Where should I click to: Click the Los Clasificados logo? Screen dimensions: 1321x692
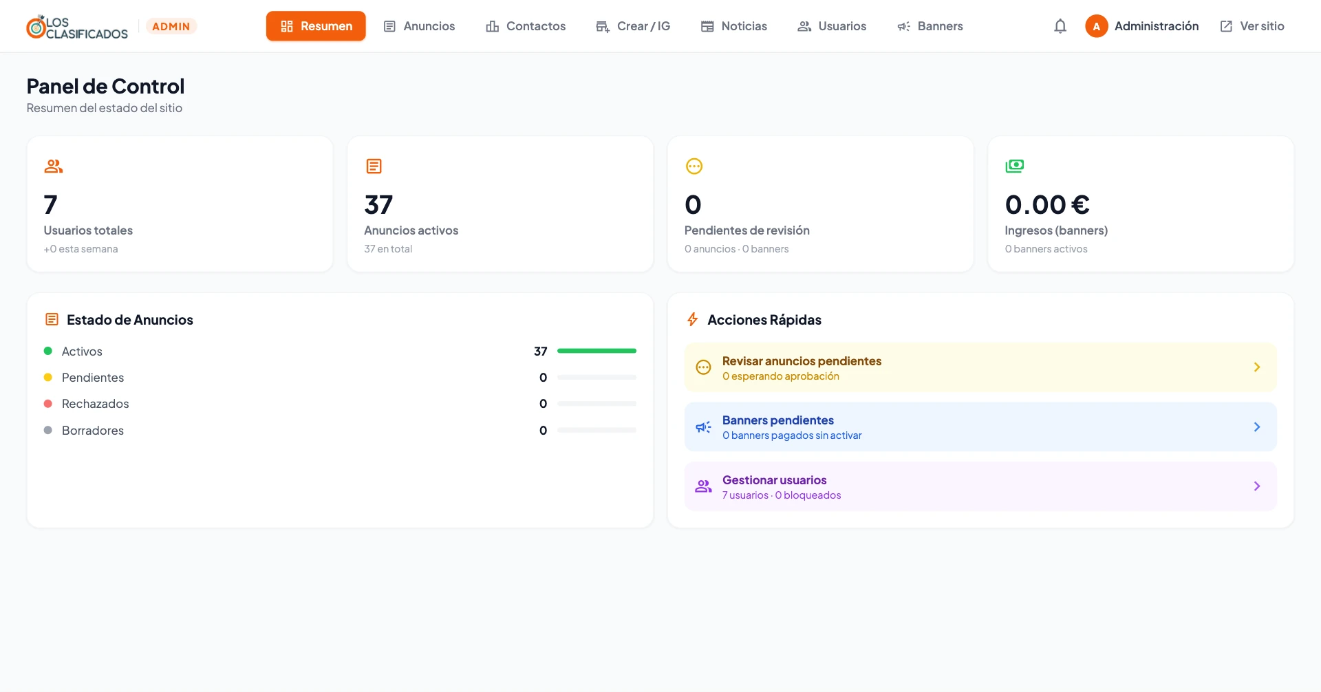pos(77,27)
